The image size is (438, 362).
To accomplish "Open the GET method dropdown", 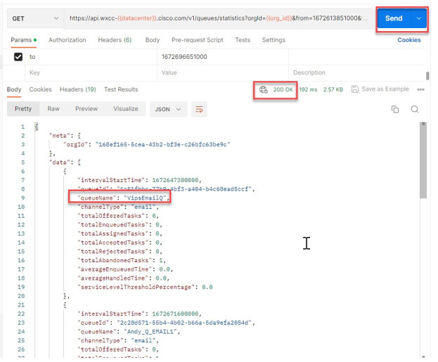I will (35, 18).
